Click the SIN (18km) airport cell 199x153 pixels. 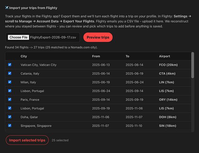point(167,126)
